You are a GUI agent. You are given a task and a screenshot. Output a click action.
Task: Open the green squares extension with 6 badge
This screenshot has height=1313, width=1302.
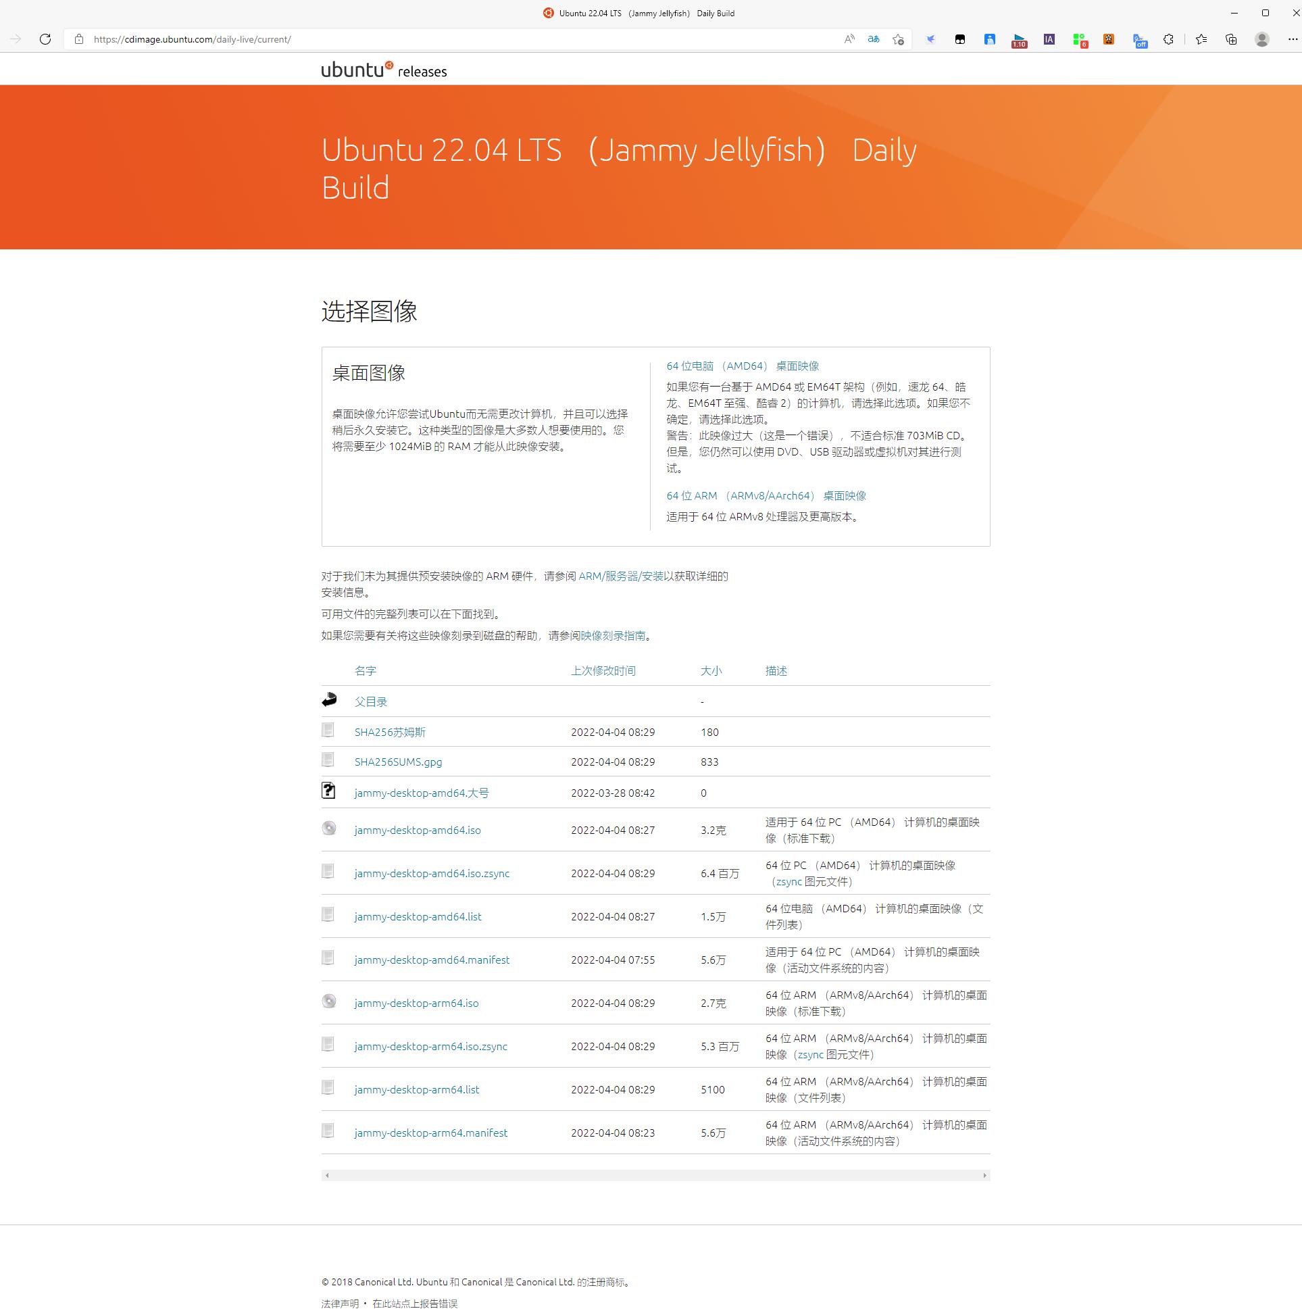tap(1080, 41)
